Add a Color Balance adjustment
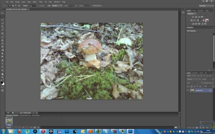Viewport: 215px width, 134px height. click(195, 20)
